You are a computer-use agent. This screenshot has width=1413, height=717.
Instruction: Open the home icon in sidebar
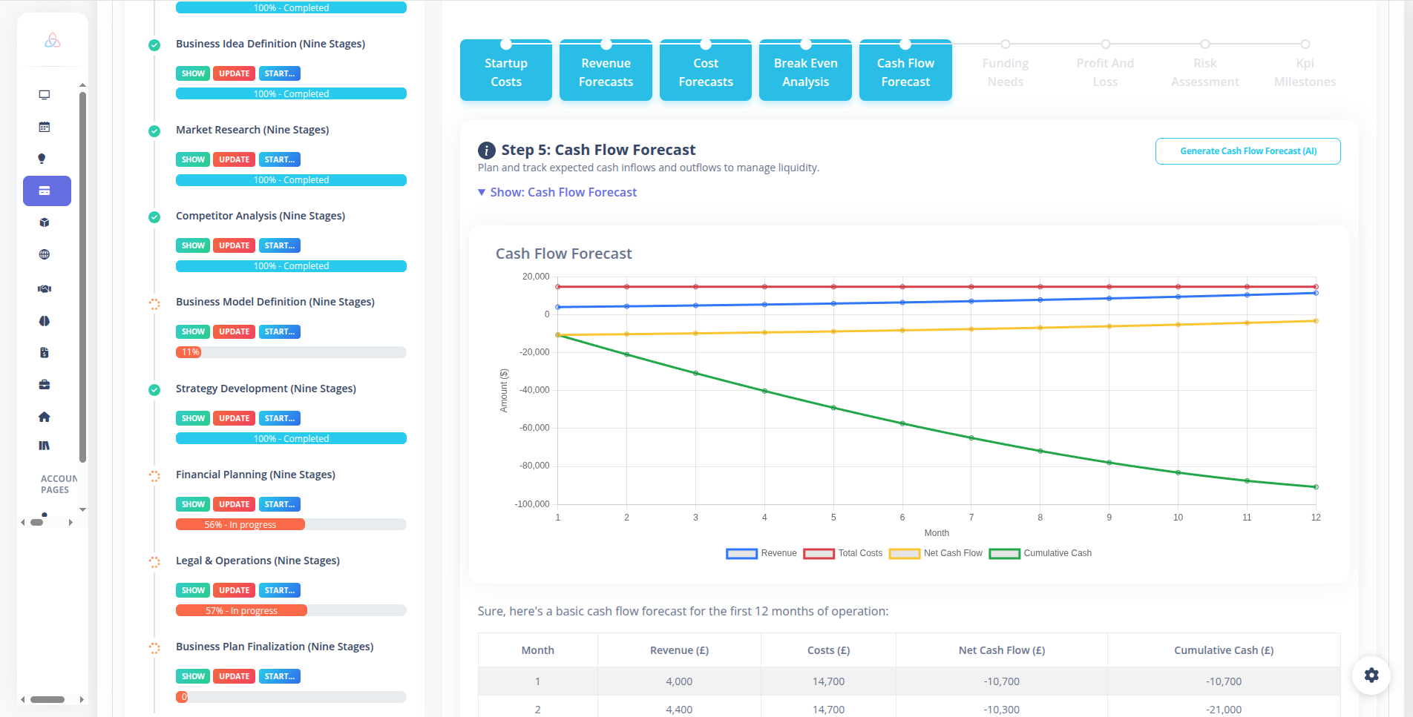[45, 417]
